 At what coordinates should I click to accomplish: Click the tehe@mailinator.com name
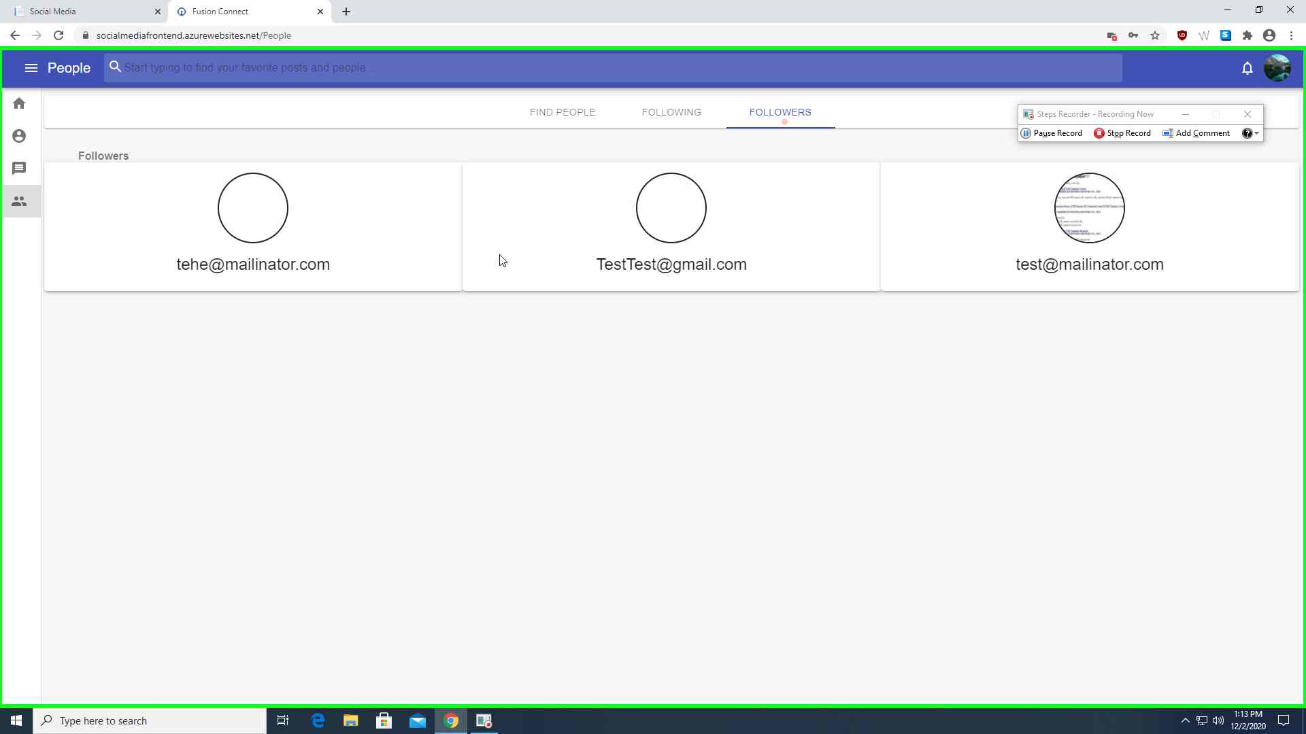click(x=253, y=264)
